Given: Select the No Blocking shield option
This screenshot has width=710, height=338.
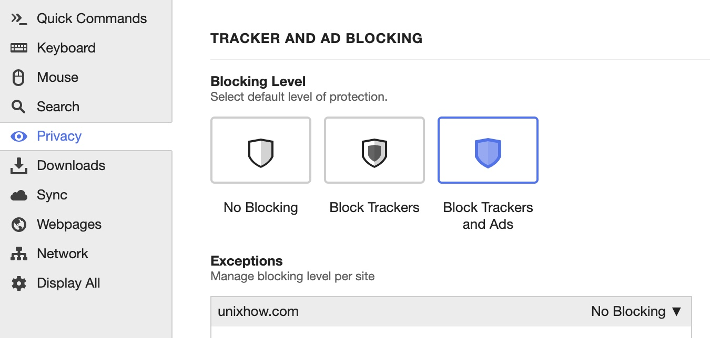Looking at the screenshot, I should pos(261,150).
